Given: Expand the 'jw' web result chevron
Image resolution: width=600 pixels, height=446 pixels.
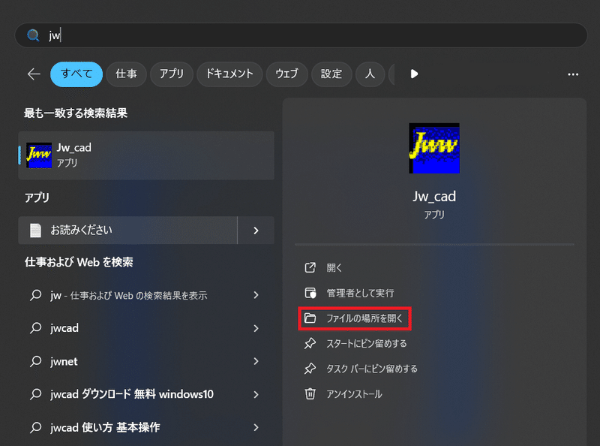Looking at the screenshot, I should [256, 295].
